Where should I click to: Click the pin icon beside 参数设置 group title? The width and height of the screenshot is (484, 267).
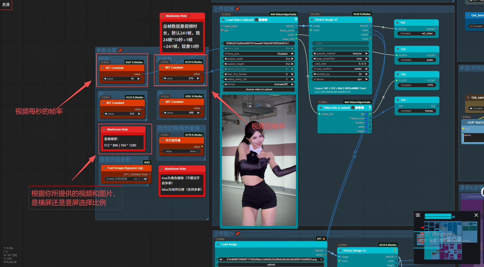120,50
